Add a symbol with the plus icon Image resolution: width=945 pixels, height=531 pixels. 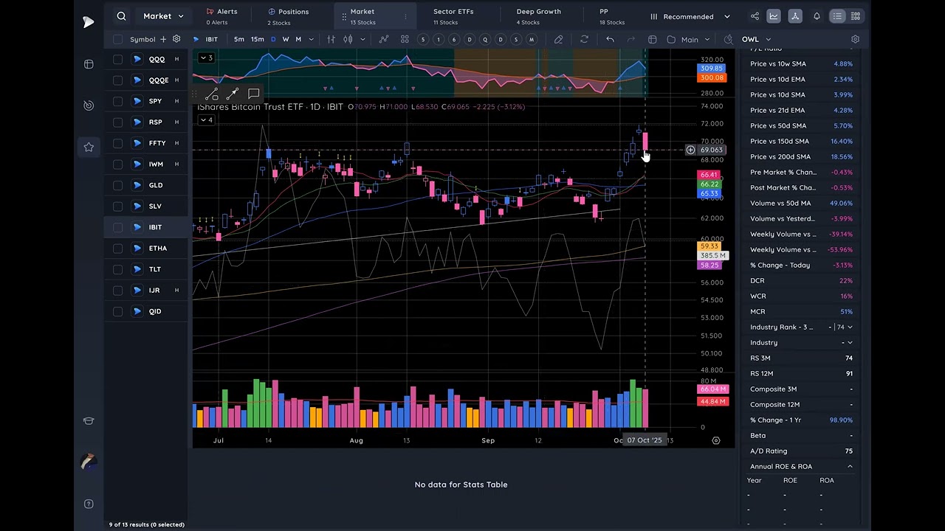163,39
